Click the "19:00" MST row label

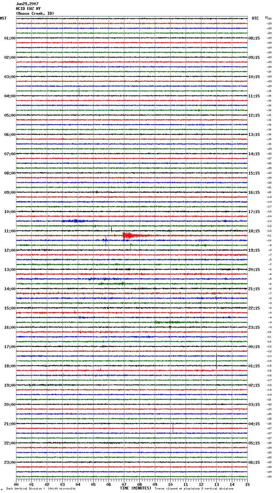click(10, 385)
